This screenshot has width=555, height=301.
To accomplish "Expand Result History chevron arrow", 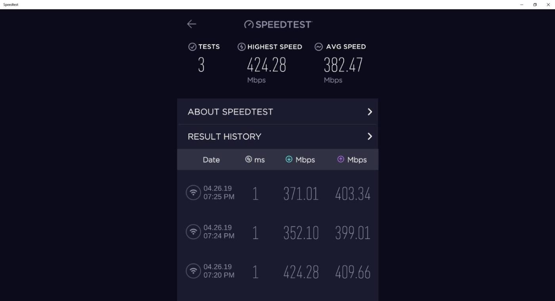I will 369,136.
